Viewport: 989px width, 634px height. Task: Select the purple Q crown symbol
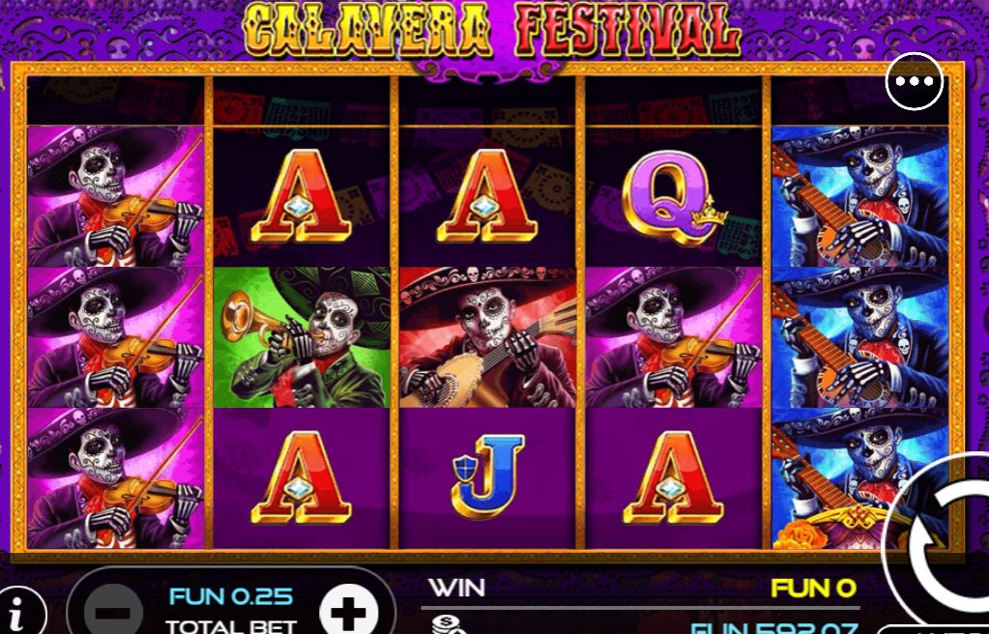coord(674,197)
